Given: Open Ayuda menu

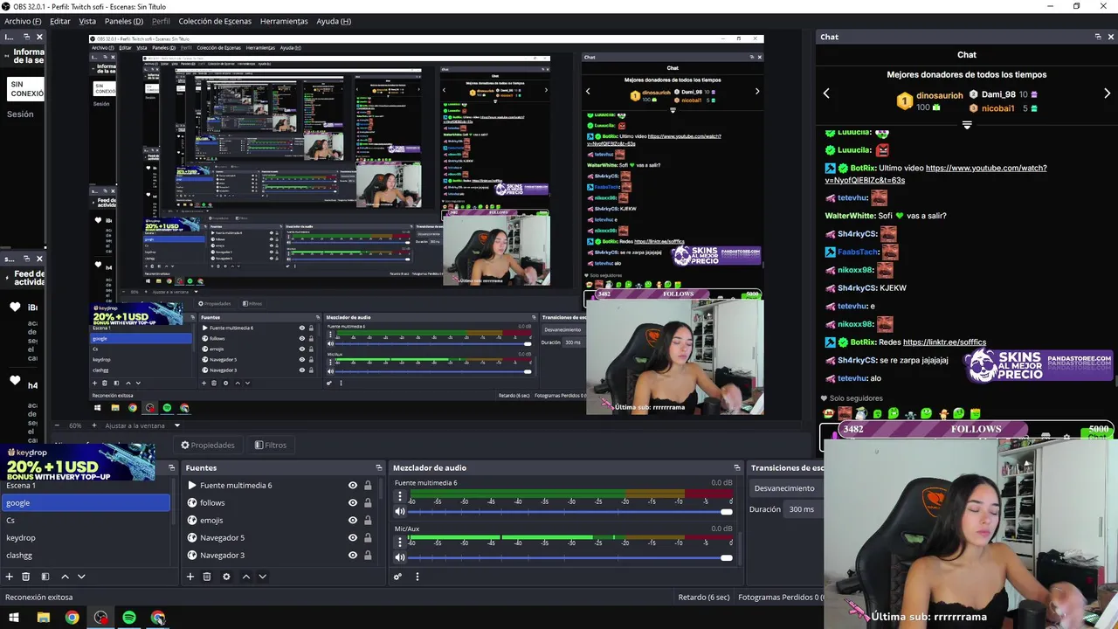Looking at the screenshot, I should tap(334, 21).
